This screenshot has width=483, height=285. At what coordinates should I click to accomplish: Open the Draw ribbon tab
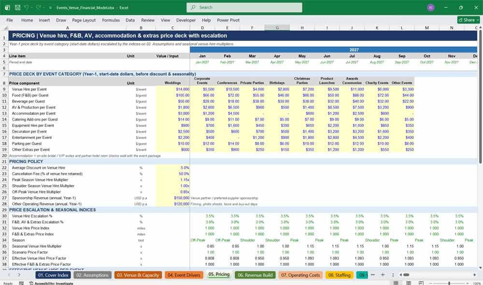tap(61, 20)
